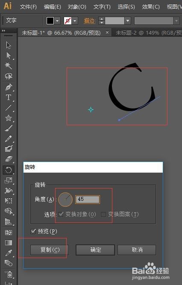Image resolution: width=182 pixels, height=285 pixels.
Task: Select the Star shape tool
Action: click(x=9, y=118)
